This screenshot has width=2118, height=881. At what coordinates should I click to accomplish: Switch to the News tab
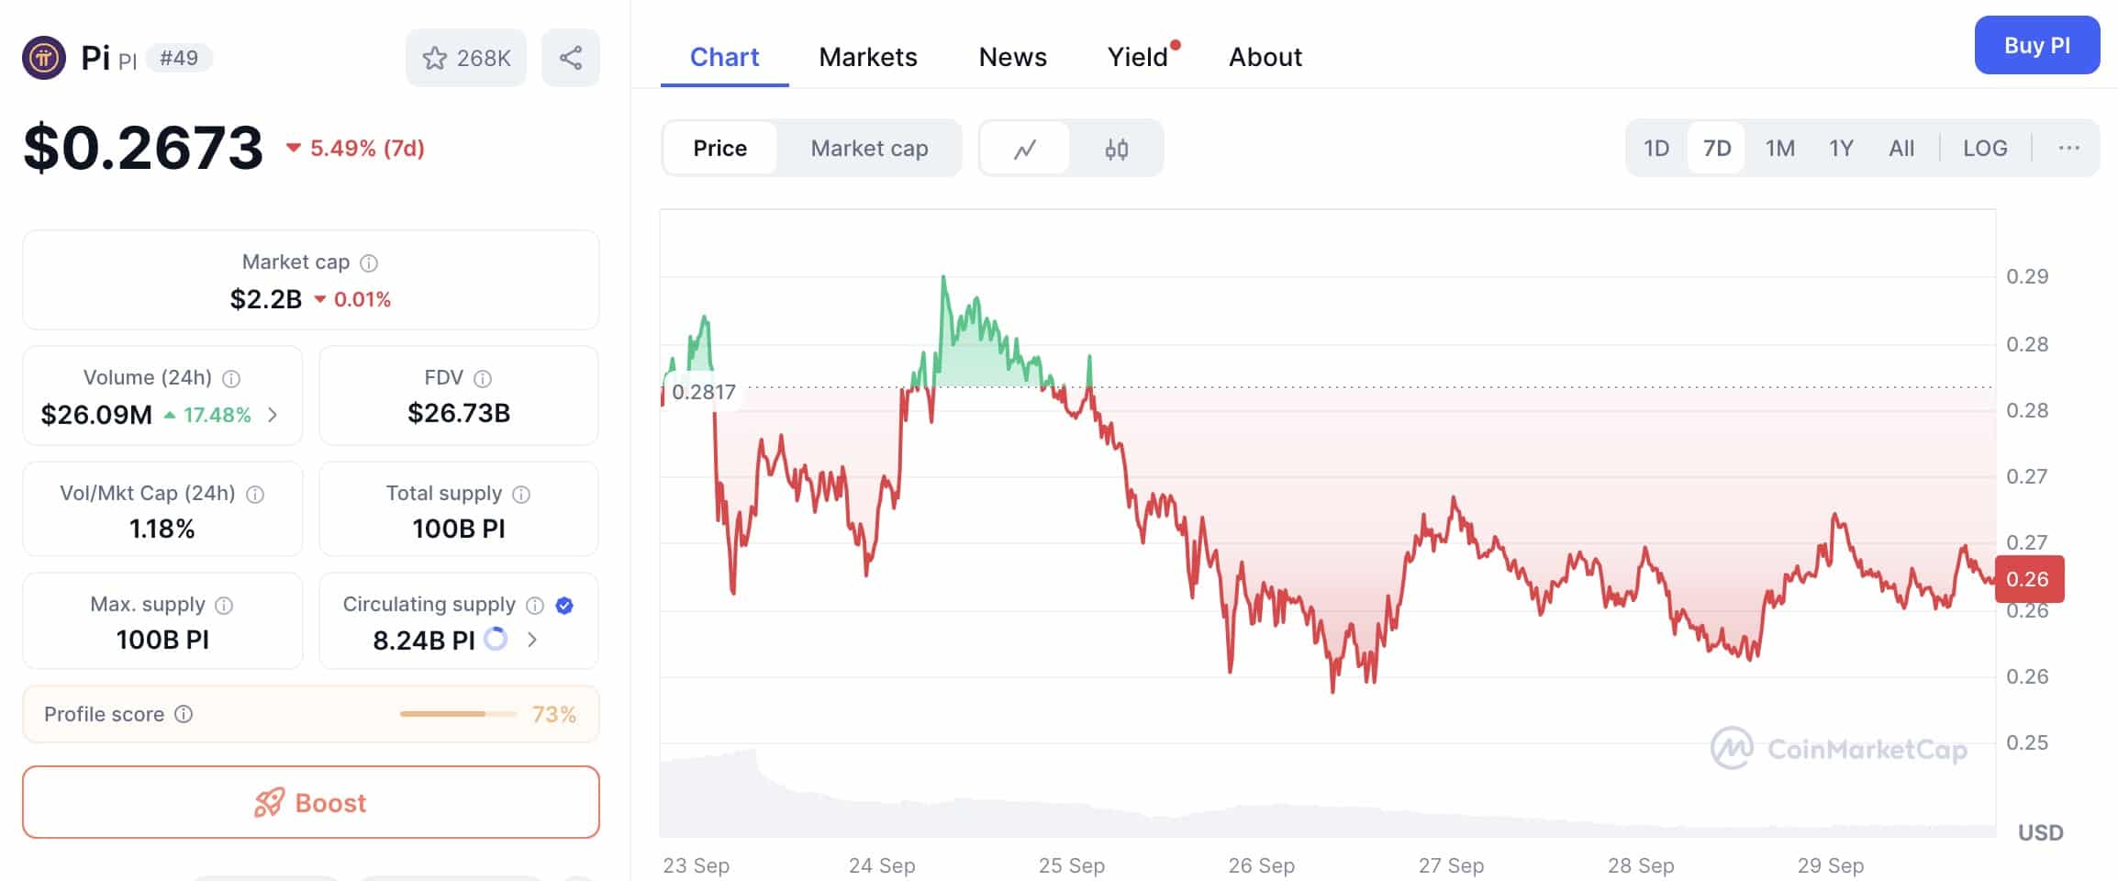(1012, 57)
